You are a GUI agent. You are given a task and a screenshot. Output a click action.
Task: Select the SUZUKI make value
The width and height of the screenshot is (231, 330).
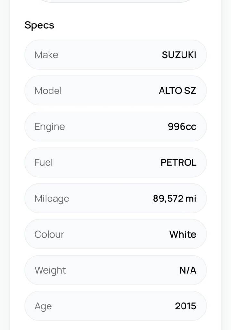coord(179,55)
